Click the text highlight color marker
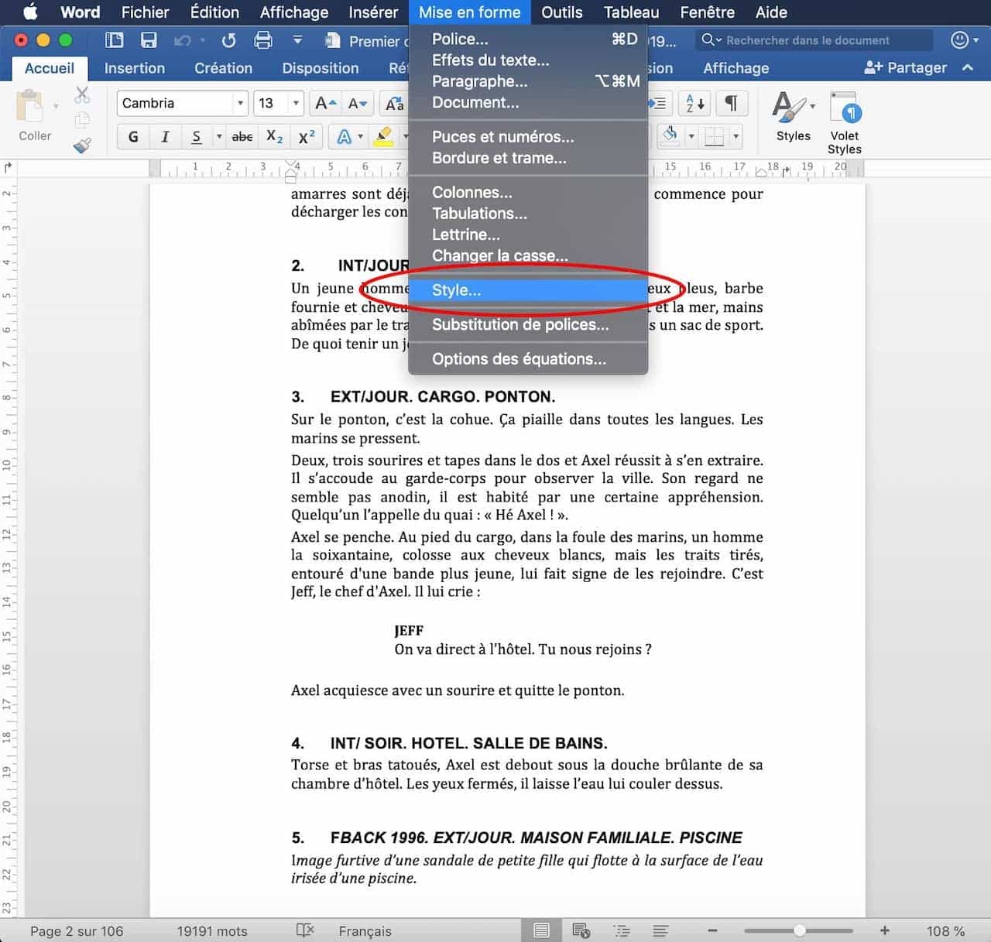The height and width of the screenshot is (942, 991). [x=382, y=137]
